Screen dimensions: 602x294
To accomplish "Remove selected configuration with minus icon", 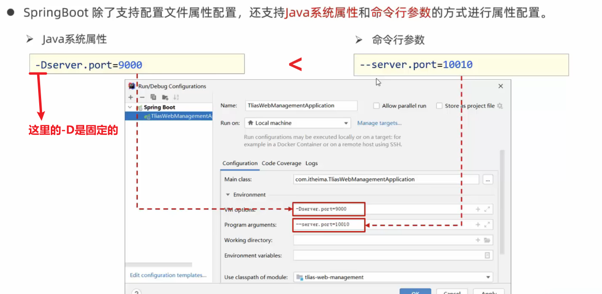I will 142,97.
